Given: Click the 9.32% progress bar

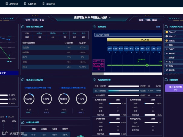Looking at the screenshot, I should (x=115, y=123).
